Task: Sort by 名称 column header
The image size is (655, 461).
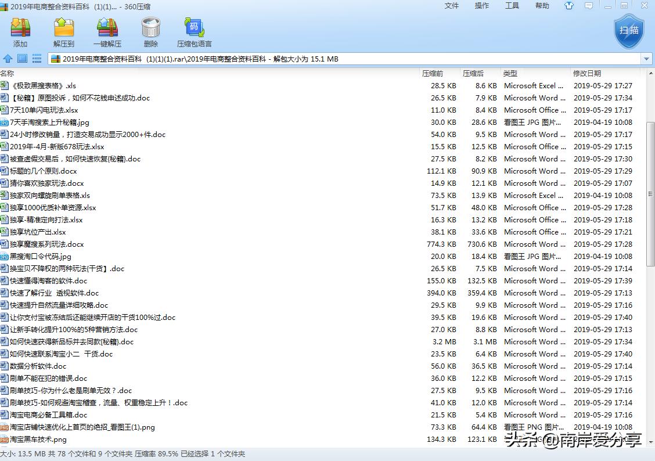Action: 7,74
